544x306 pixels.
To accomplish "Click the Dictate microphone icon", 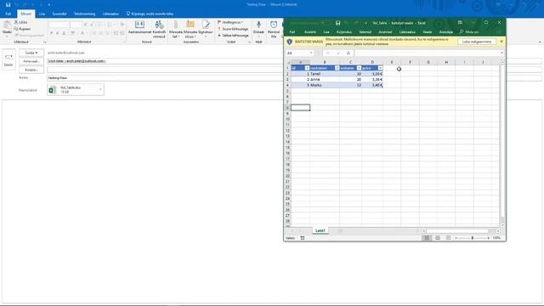I will click(x=258, y=25).
